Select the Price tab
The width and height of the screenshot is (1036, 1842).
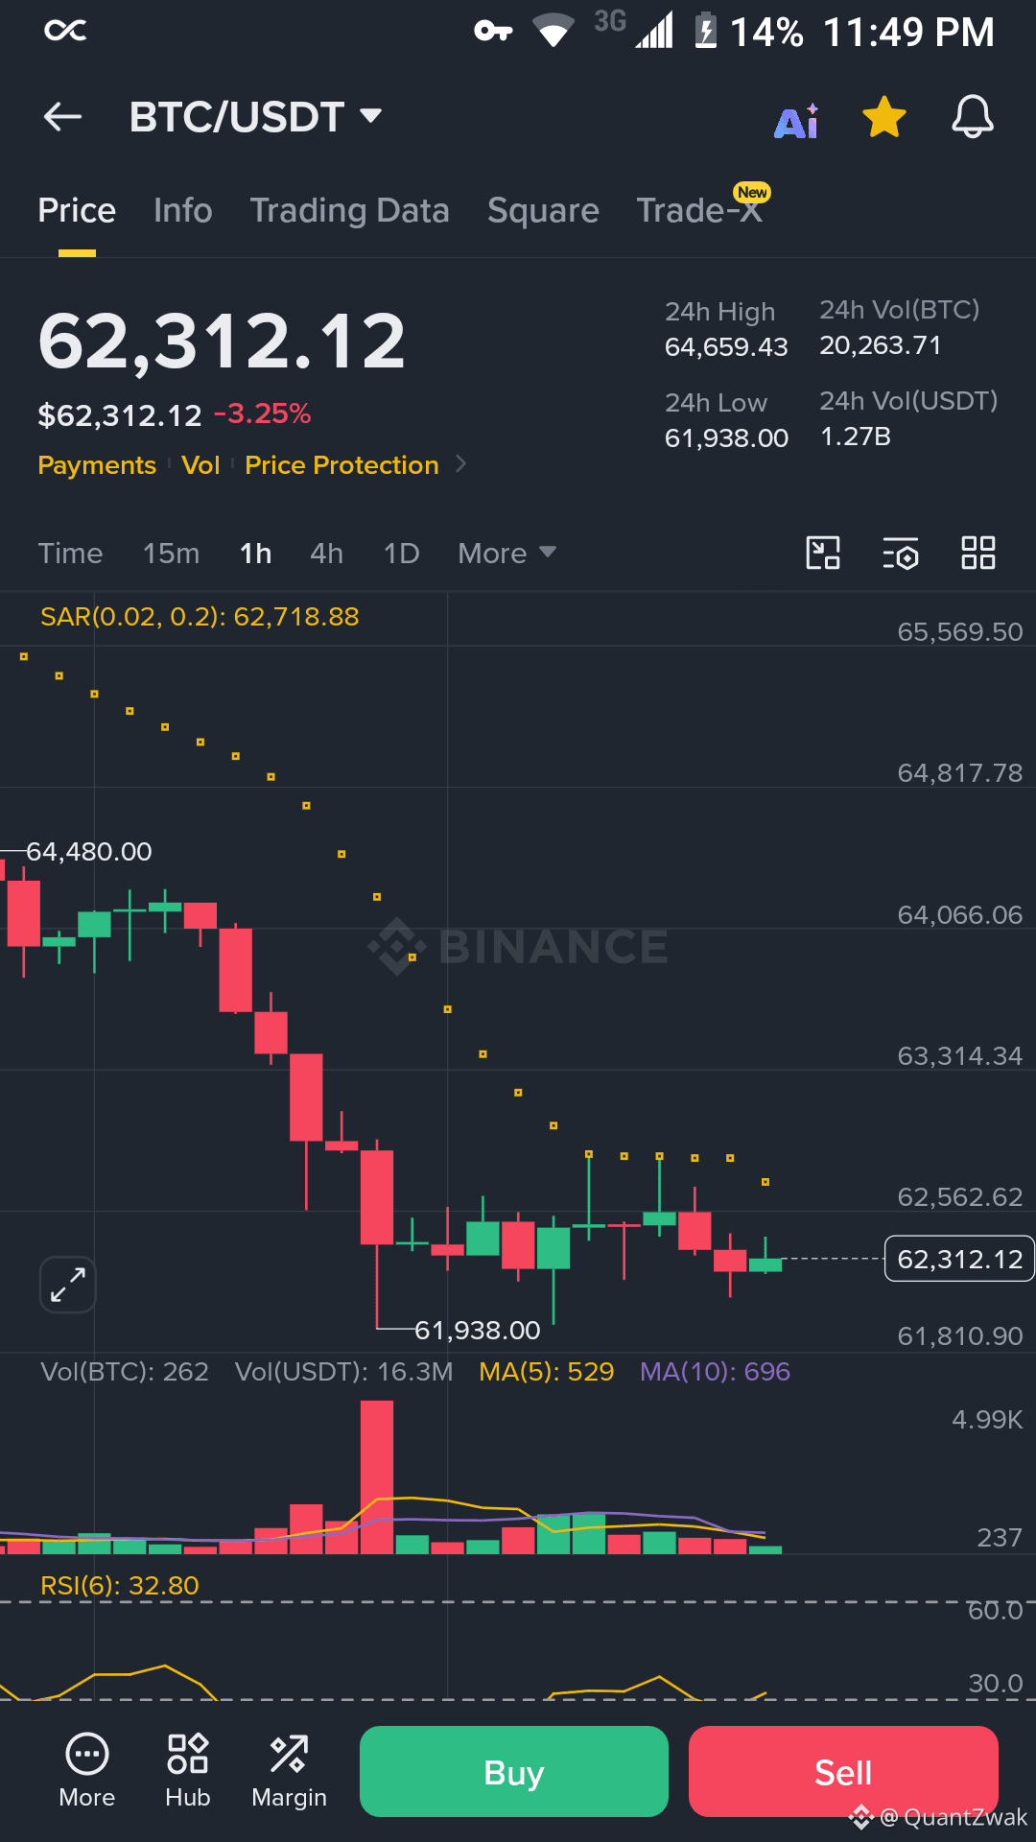(77, 210)
